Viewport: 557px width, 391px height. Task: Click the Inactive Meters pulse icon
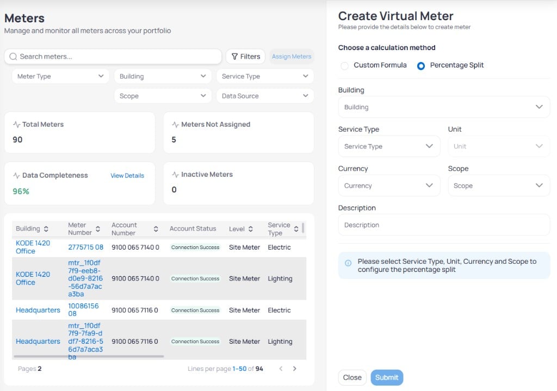pos(175,175)
